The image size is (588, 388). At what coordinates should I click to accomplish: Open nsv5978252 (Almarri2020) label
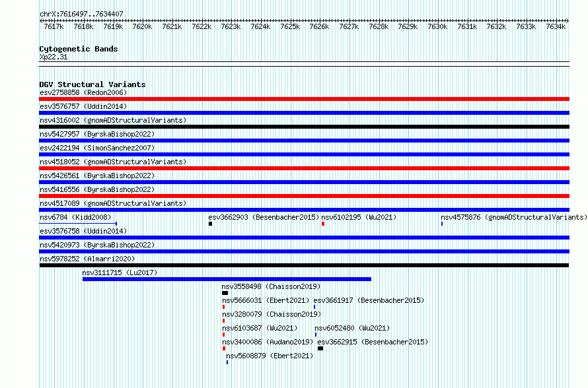[87, 259]
